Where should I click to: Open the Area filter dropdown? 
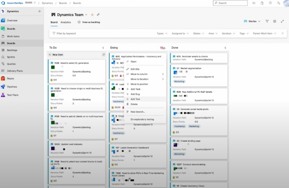pos(213,33)
